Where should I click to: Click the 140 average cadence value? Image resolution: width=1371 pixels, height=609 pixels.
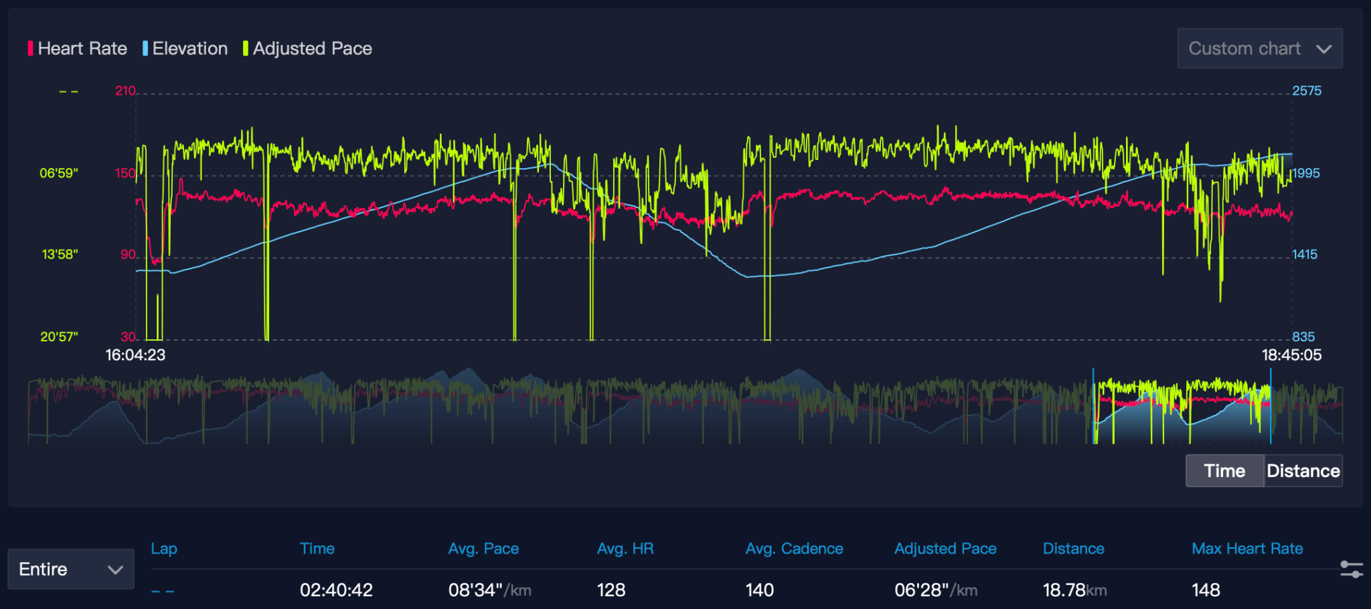pyautogui.click(x=760, y=590)
